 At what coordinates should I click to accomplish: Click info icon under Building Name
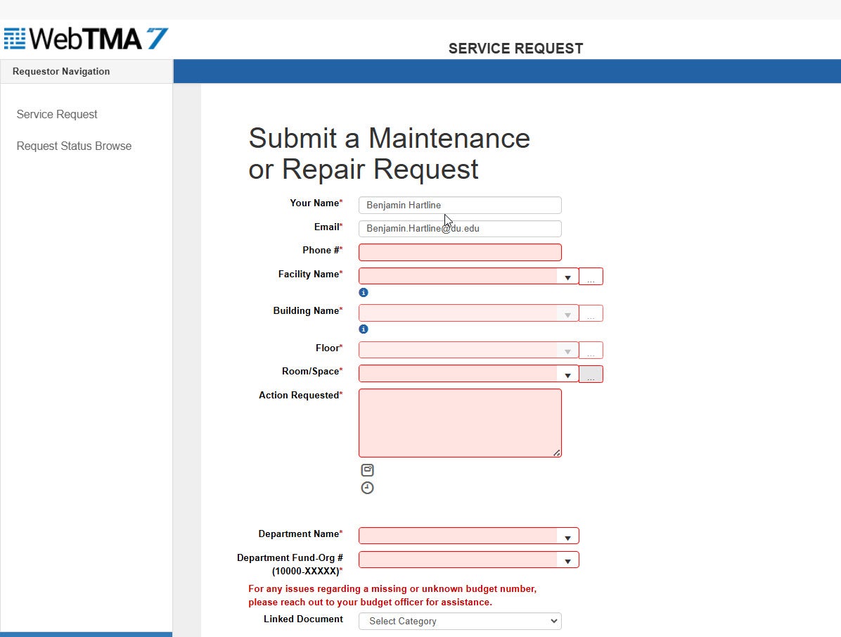click(364, 329)
